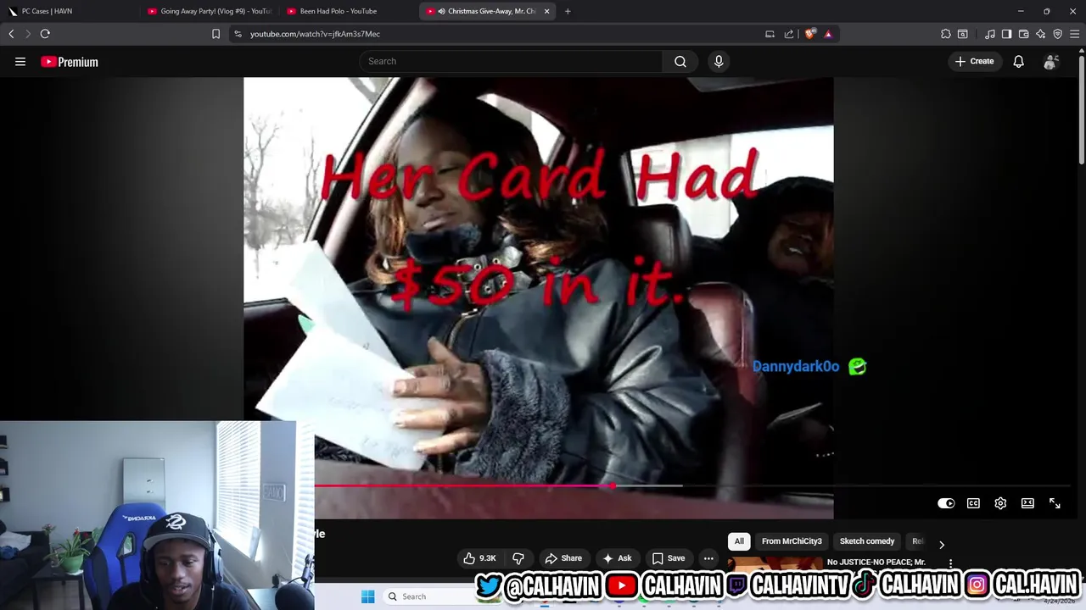Click the YouTube search input field
The image size is (1086, 610).
point(511,61)
